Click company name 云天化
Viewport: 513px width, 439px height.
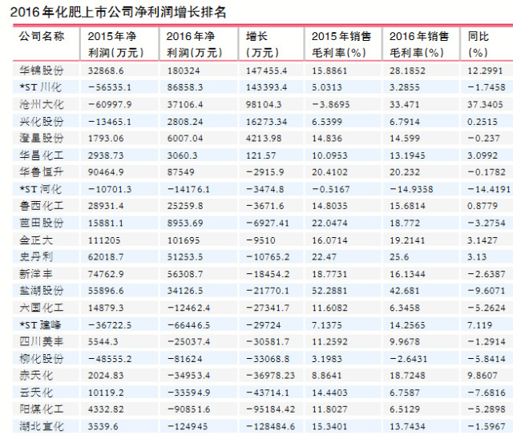point(36,393)
